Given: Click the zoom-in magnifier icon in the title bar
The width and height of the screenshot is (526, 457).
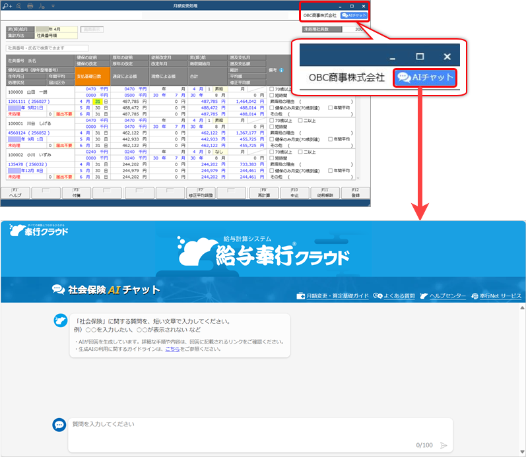Looking at the screenshot, I should pyautogui.click(x=7, y=6).
